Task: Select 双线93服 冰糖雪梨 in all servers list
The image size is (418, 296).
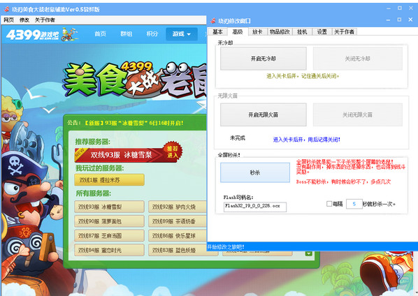Action: tap(109, 207)
